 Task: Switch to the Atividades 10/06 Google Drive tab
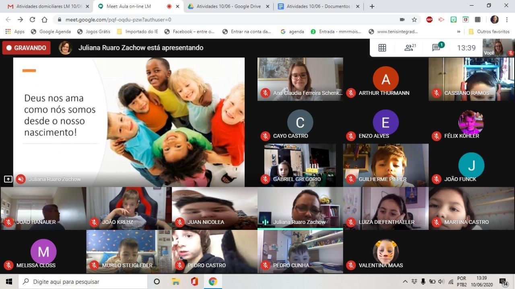pyautogui.click(x=228, y=6)
